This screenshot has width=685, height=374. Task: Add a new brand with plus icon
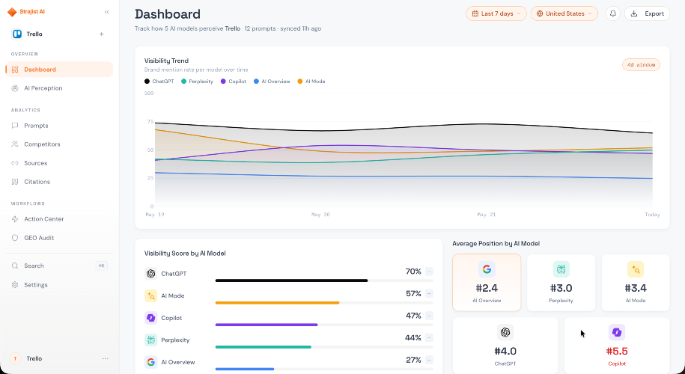(x=101, y=34)
